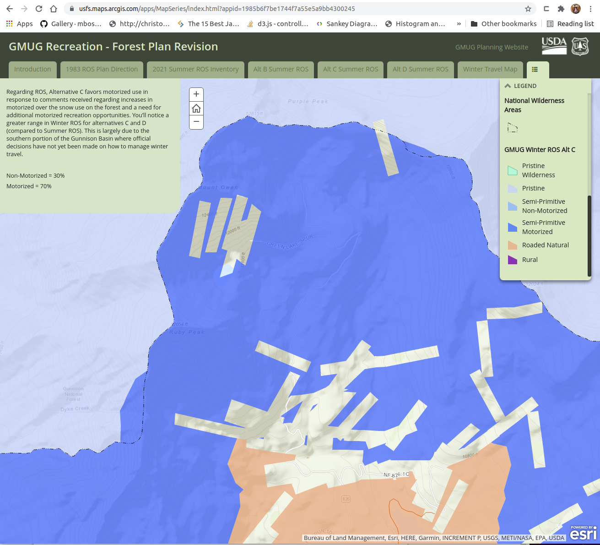Reset map to default home extent
The image size is (600, 545).
(x=196, y=109)
